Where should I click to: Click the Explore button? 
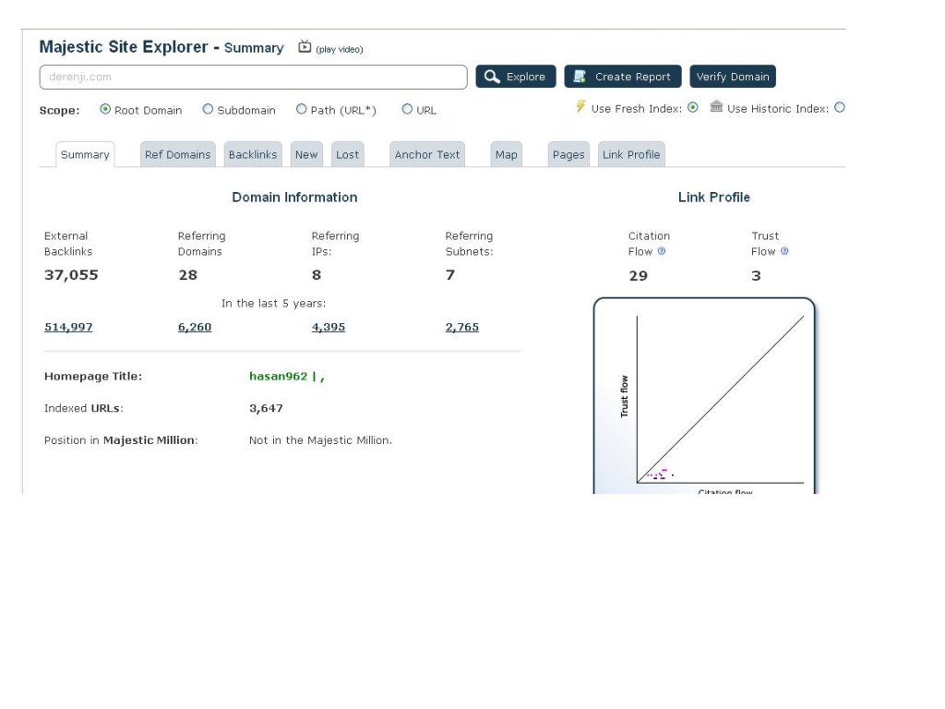[x=516, y=77]
